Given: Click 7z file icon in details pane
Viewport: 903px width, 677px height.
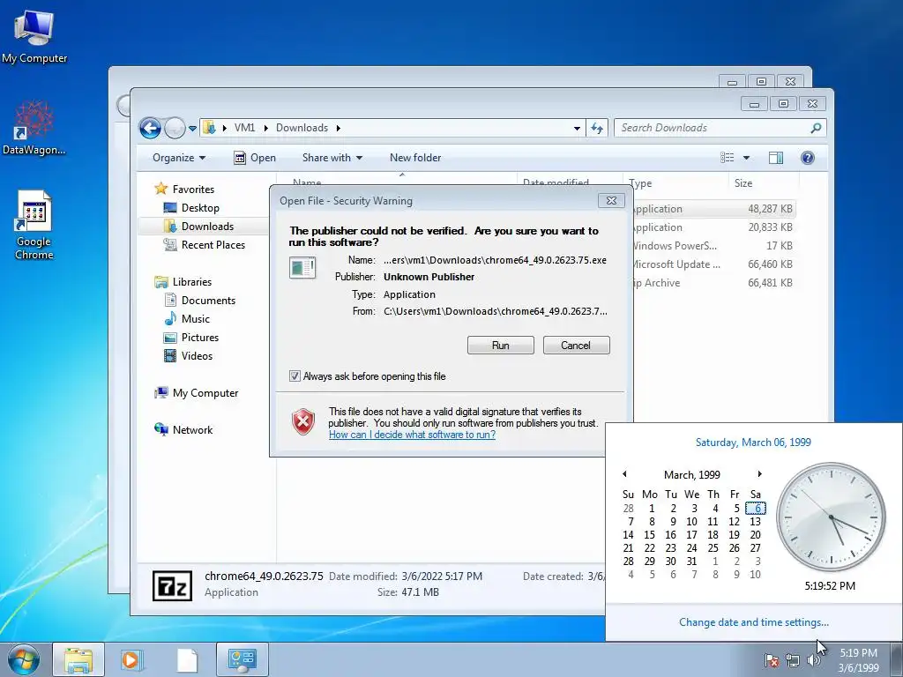Looking at the screenshot, I should point(172,585).
